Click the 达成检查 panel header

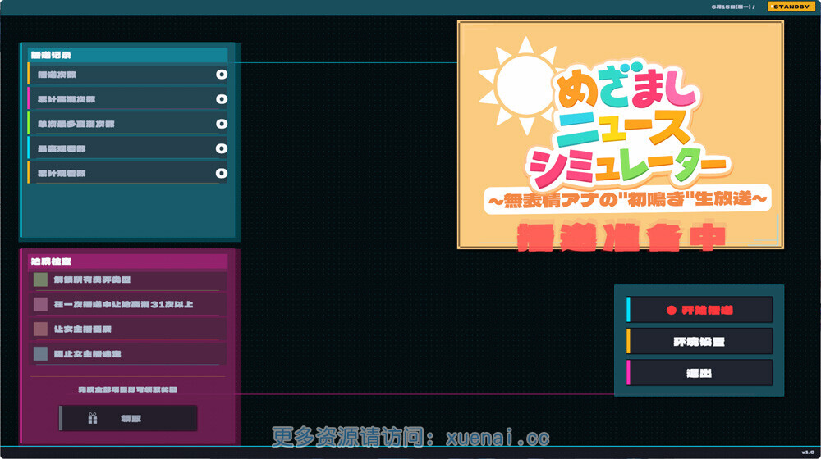[x=128, y=261]
